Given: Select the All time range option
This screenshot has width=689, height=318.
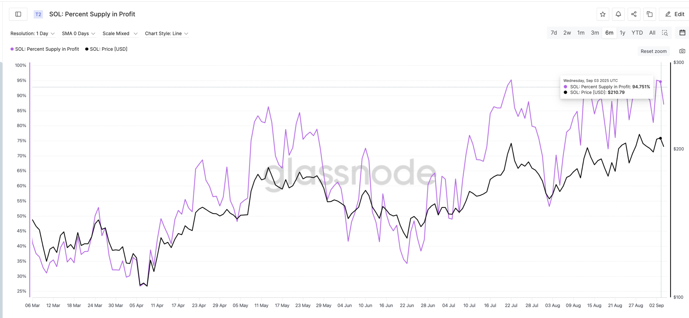Looking at the screenshot, I should 652,33.
